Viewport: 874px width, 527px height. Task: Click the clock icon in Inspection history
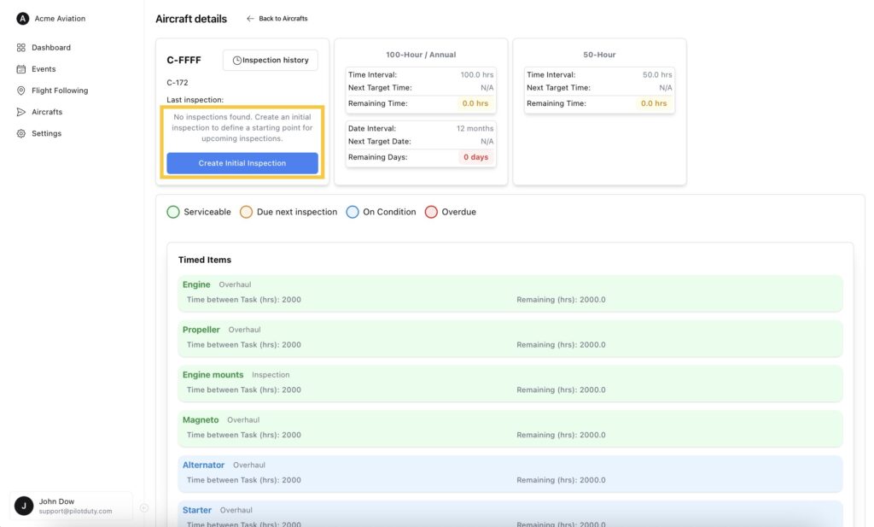[x=237, y=61]
